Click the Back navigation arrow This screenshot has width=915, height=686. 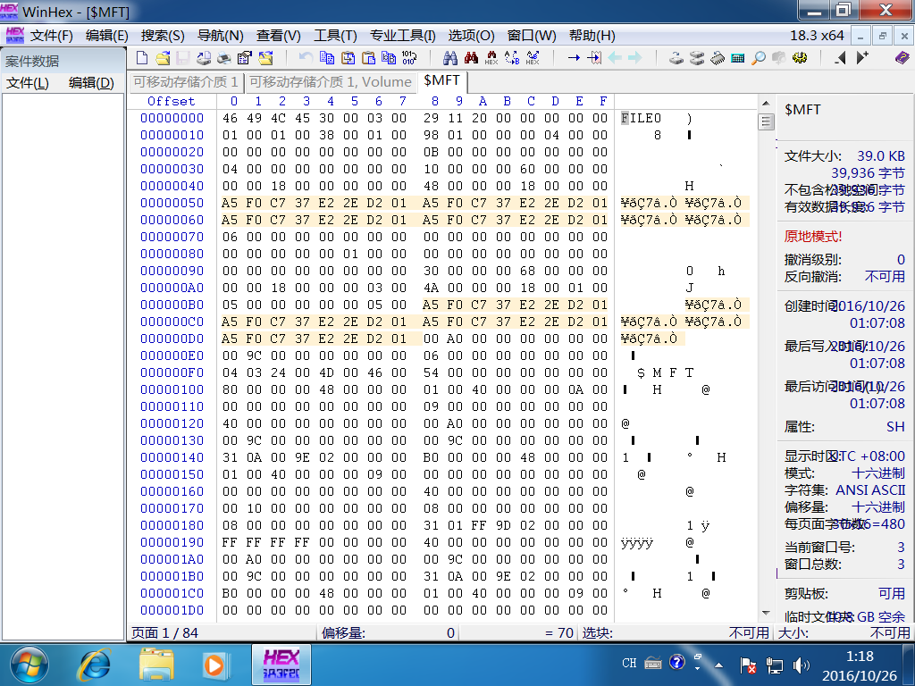(x=615, y=58)
